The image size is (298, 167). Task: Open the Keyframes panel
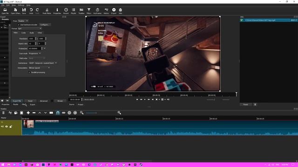coord(97,11)
